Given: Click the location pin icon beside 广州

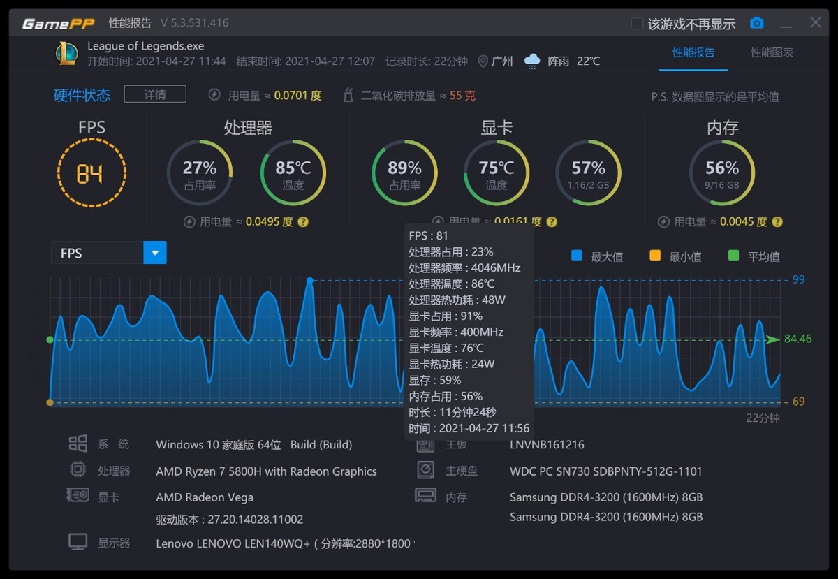Looking at the screenshot, I should 483,61.
